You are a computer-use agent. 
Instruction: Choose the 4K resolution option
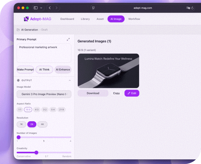[x=42, y=124]
